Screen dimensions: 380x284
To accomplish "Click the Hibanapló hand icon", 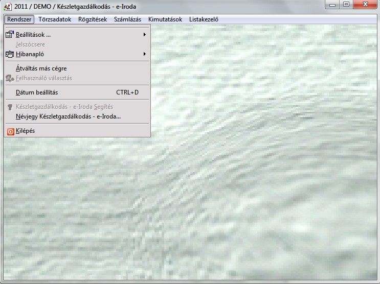I will [10, 54].
